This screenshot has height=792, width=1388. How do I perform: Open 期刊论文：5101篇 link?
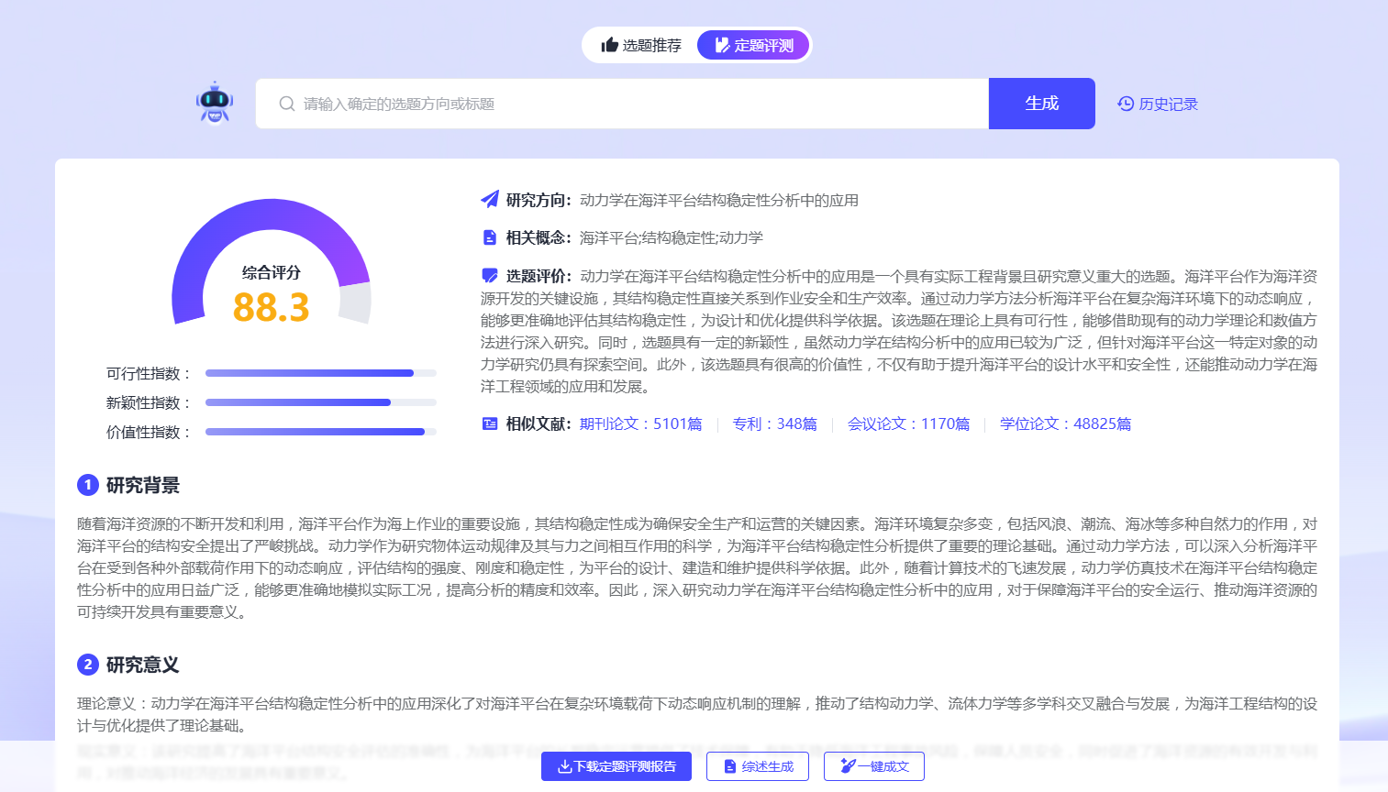click(641, 423)
